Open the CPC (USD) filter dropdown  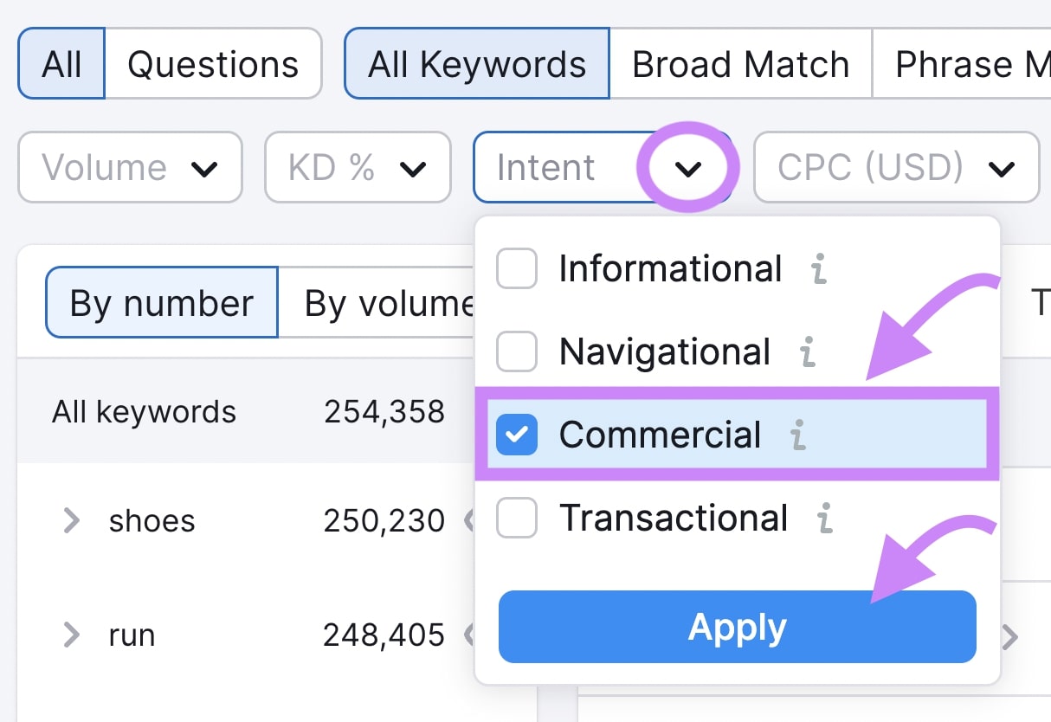(x=895, y=167)
